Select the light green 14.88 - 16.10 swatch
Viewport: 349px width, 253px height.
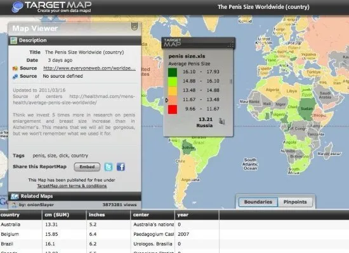(x=173, y=82)
